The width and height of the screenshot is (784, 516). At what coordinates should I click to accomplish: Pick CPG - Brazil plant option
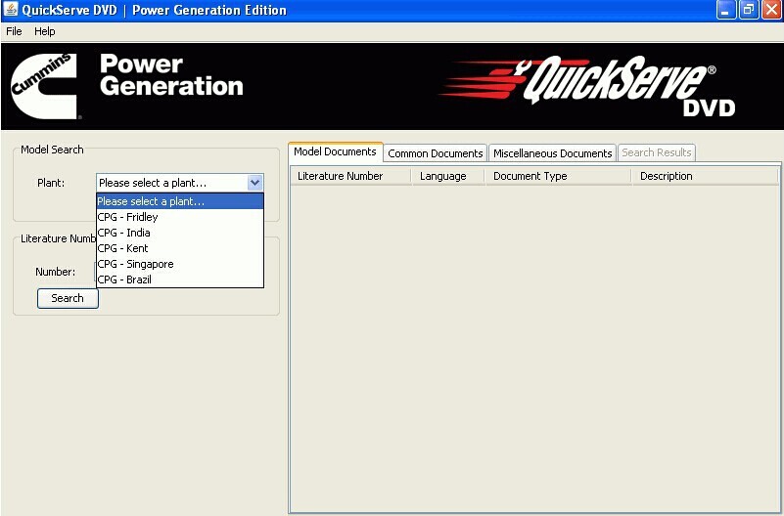point(180,279)
